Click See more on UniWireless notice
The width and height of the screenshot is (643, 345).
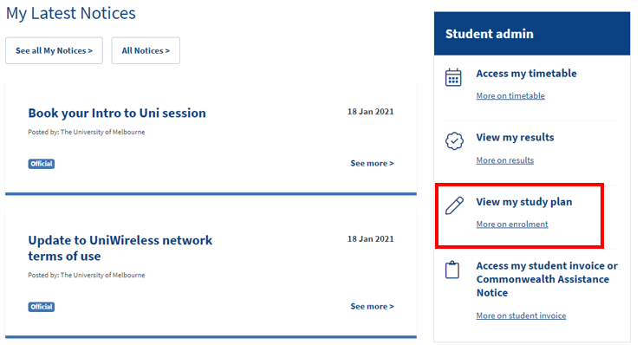tap(372, 307)
